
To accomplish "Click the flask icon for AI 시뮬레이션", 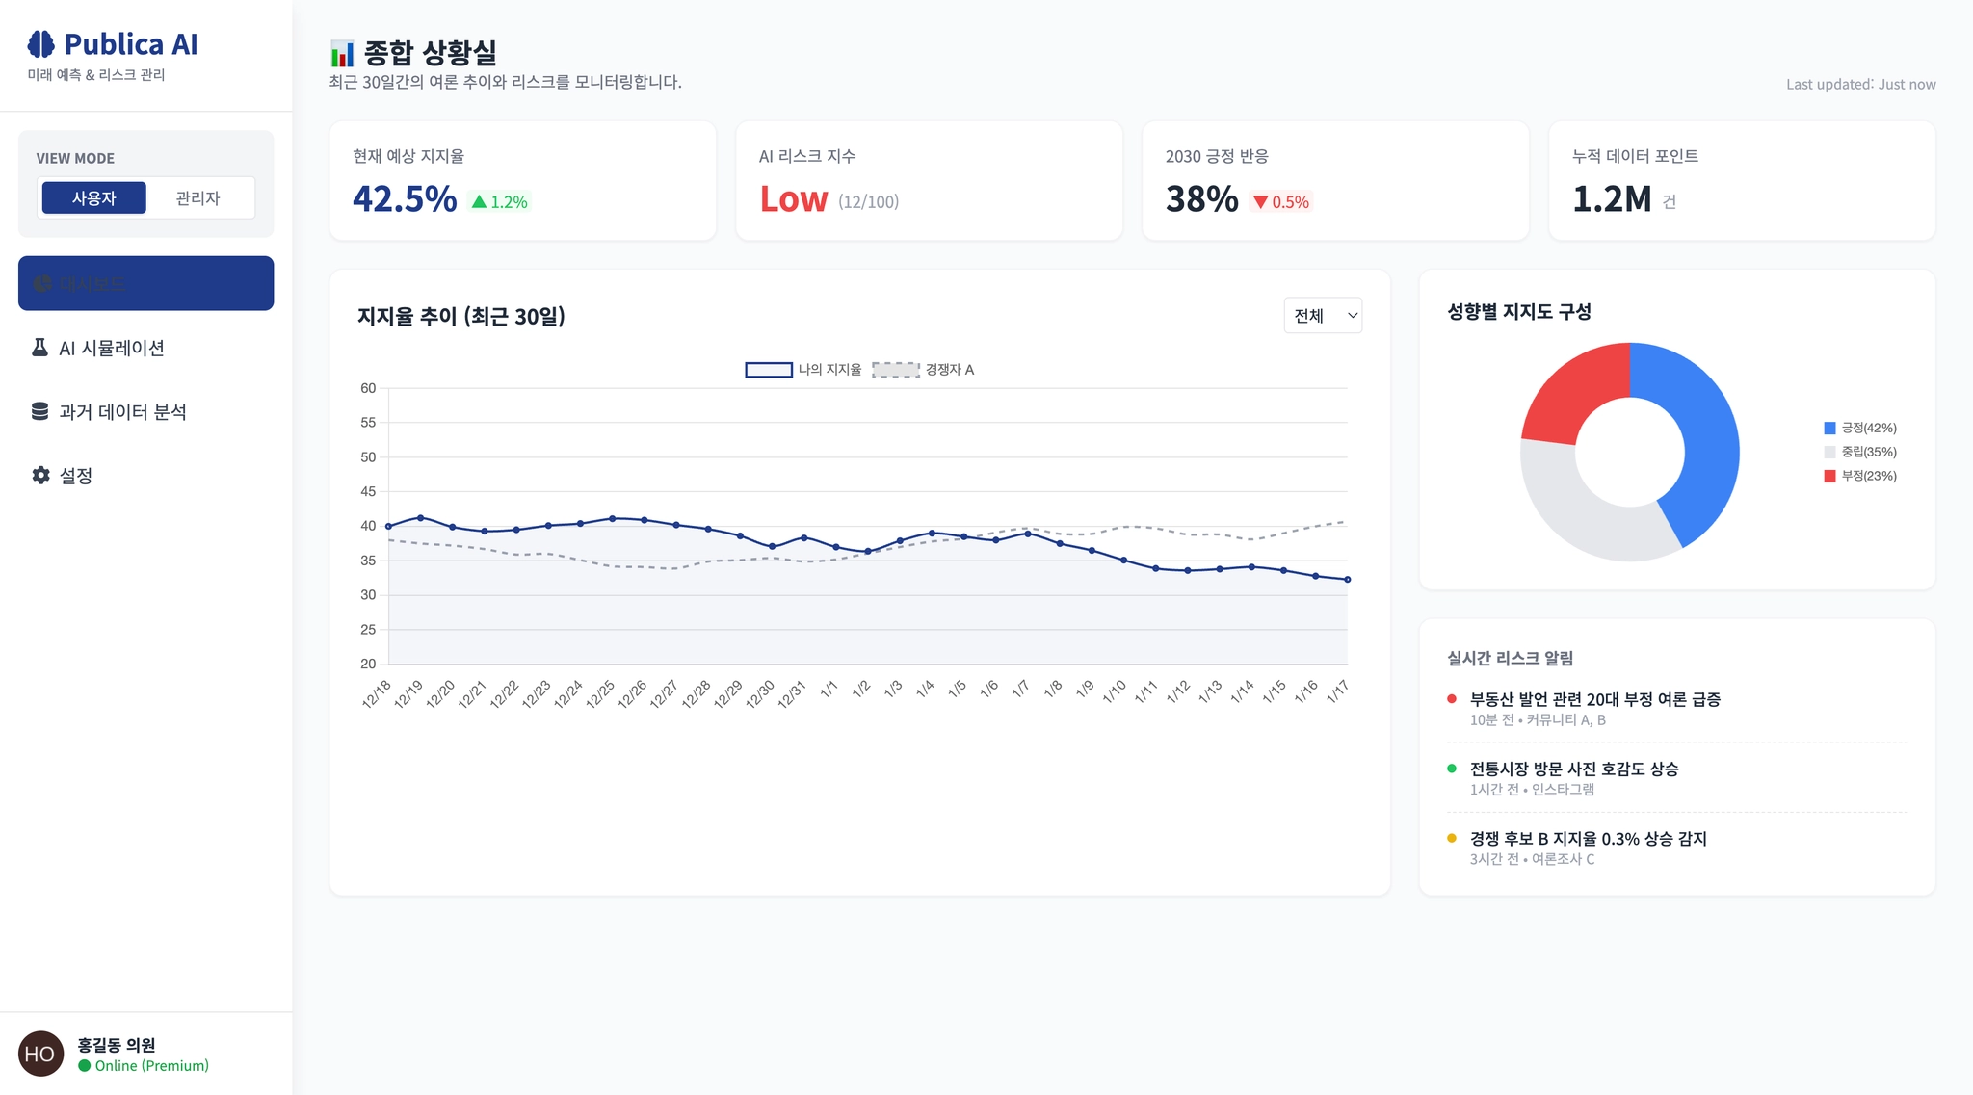I will coord(39,348).
